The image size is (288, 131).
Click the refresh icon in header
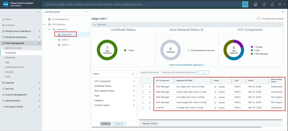tap(264, 5)
